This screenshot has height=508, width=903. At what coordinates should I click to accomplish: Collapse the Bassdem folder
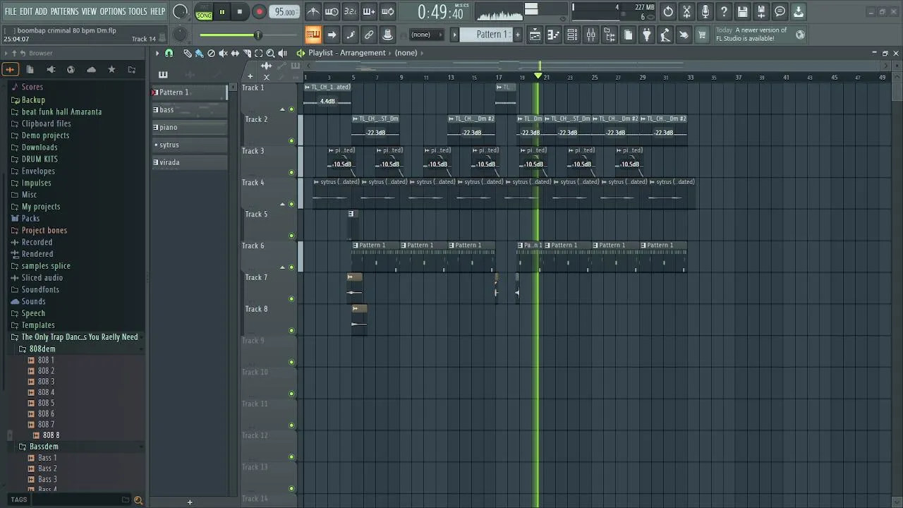click(44, 447)
